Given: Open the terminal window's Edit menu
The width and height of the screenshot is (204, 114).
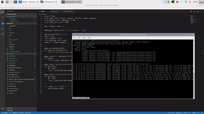Looking at the screenshot, I should [79, 38].
